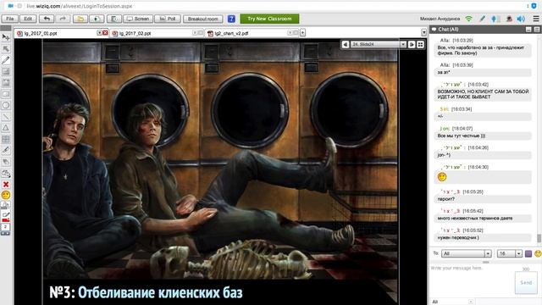The image size is (542, 305).
Task: Switch to lg_2017_02.ppt tab
Action: pyautogui.click(x=135, y=33)
